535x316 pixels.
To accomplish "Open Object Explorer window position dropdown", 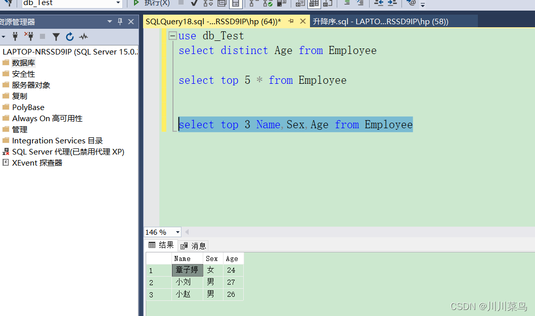I will coord(110,21).
